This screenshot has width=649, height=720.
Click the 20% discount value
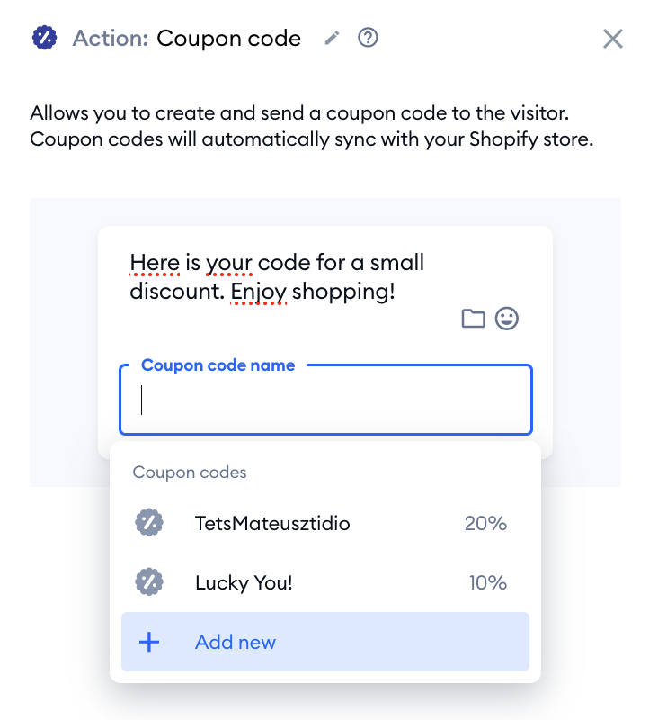point(485,523)
